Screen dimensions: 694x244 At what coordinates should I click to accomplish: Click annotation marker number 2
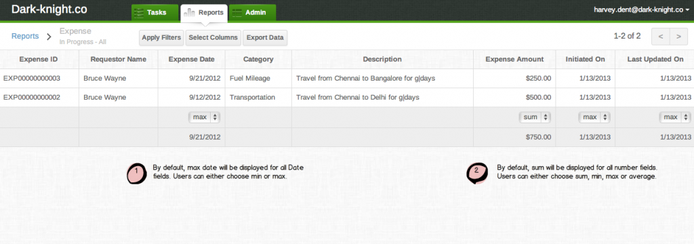click(x=477, y=173)
